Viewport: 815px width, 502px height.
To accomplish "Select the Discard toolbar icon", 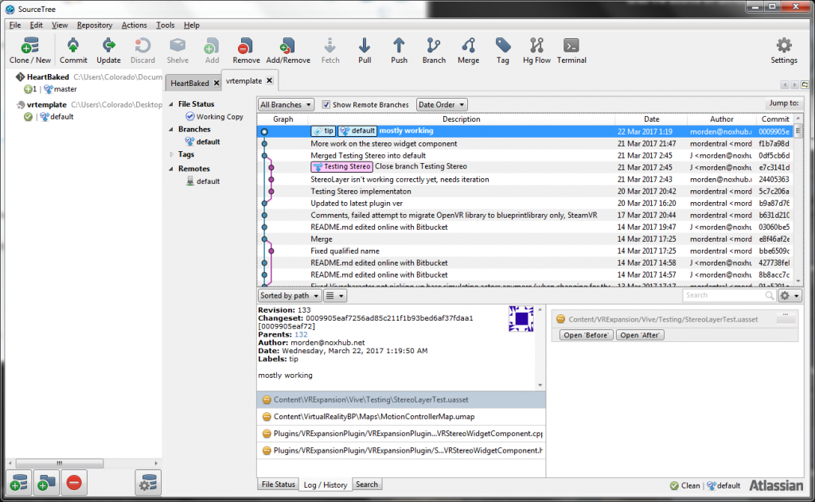I will tap(142, 50).
